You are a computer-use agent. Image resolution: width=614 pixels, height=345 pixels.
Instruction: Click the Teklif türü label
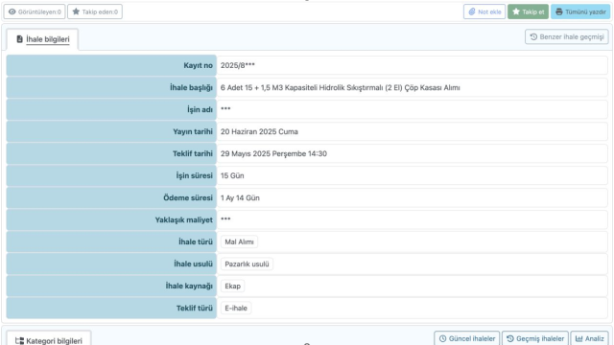(x=194, y=308)
